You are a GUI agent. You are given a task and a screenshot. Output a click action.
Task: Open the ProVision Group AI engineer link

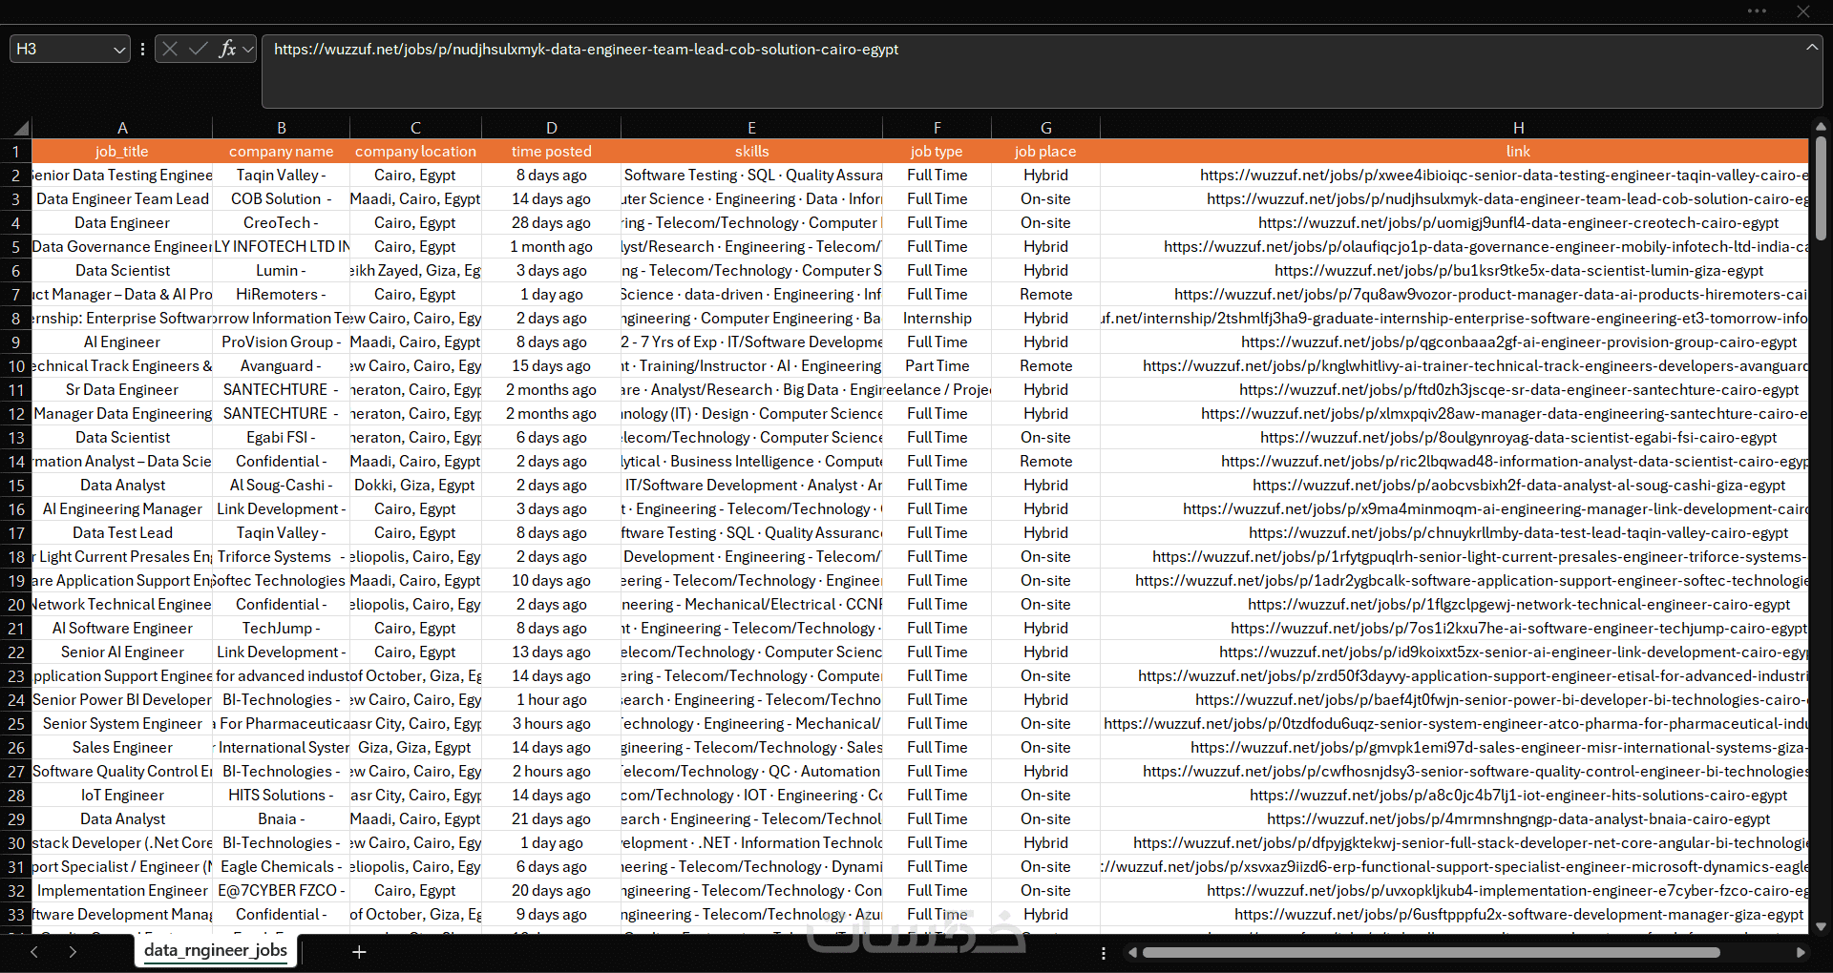coord(1518,342)
